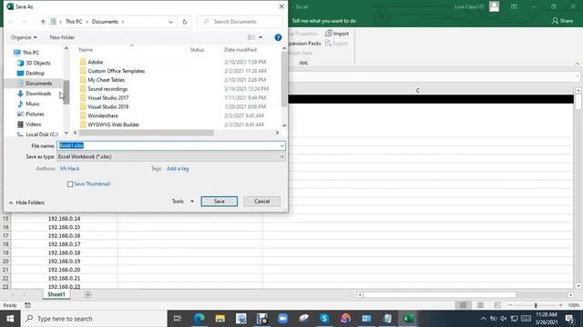This screenshot has width=583, height=327.
Task: Select Documents in navigation pane
Action: tap(38, 84)
